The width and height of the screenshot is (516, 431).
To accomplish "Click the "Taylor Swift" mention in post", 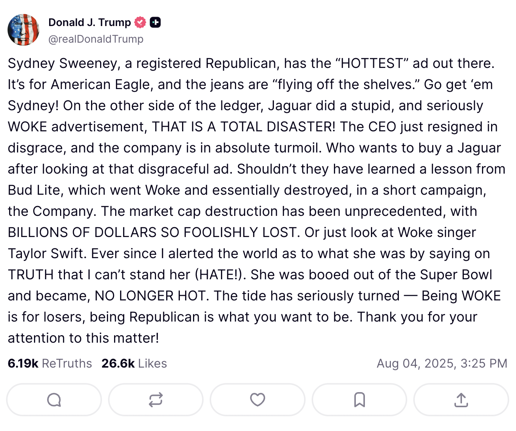I will (x=45, y=254).
